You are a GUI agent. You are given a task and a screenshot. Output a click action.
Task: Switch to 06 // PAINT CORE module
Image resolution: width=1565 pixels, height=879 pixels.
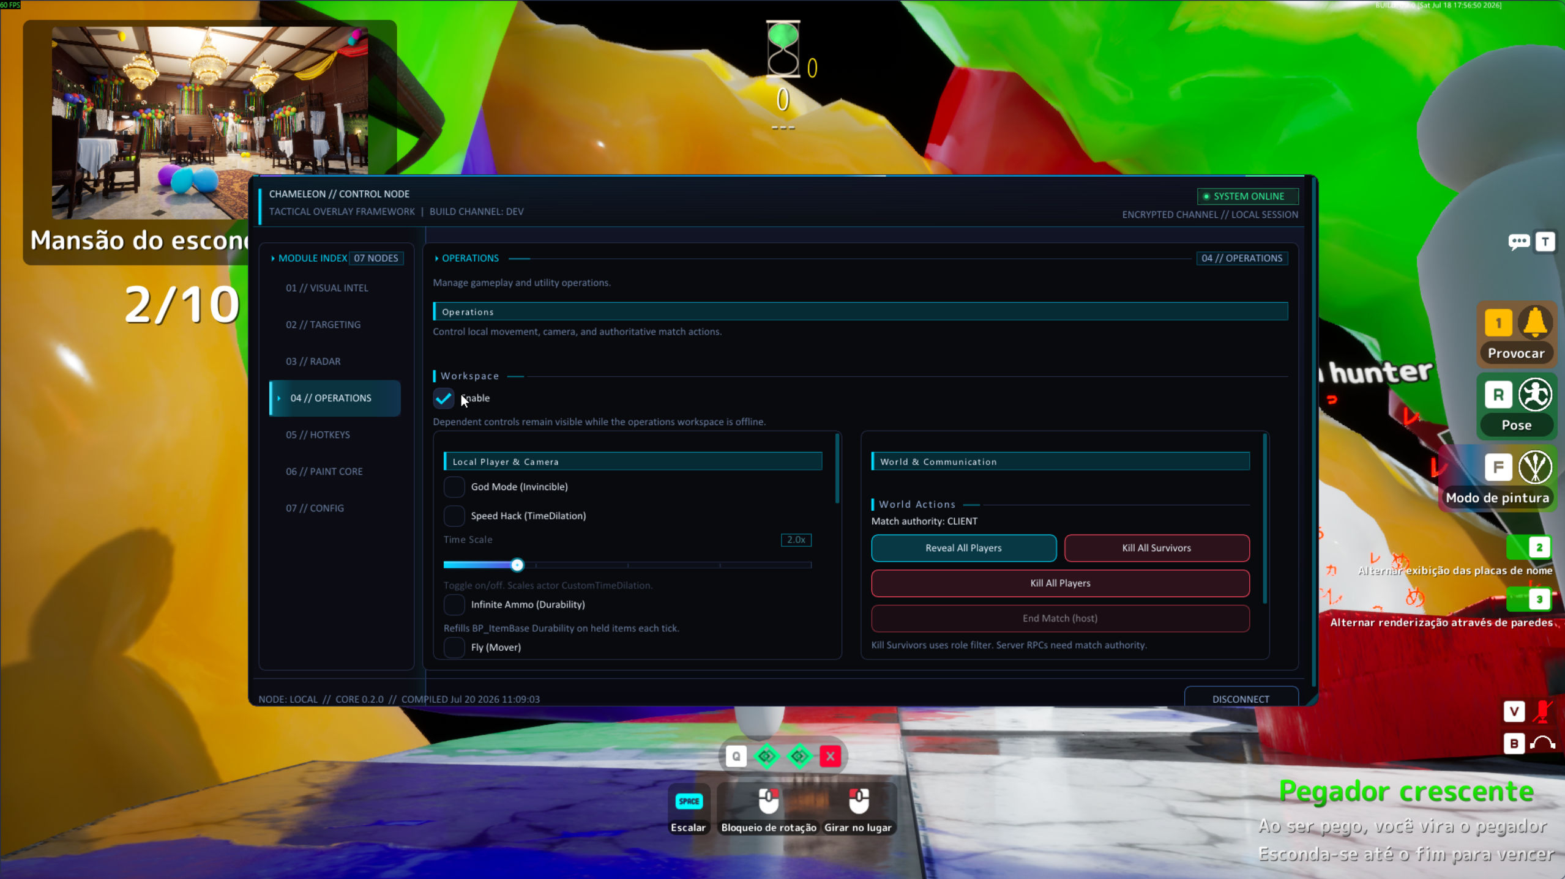[324, 472]
